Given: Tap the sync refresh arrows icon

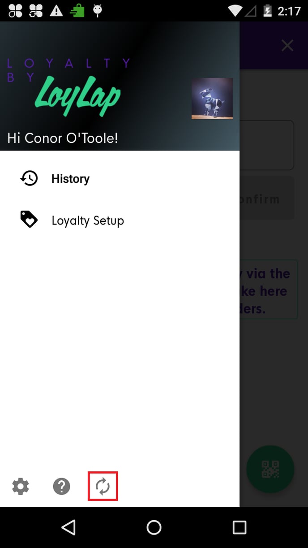Looking at the screenshot, I should tap(103, 486).
